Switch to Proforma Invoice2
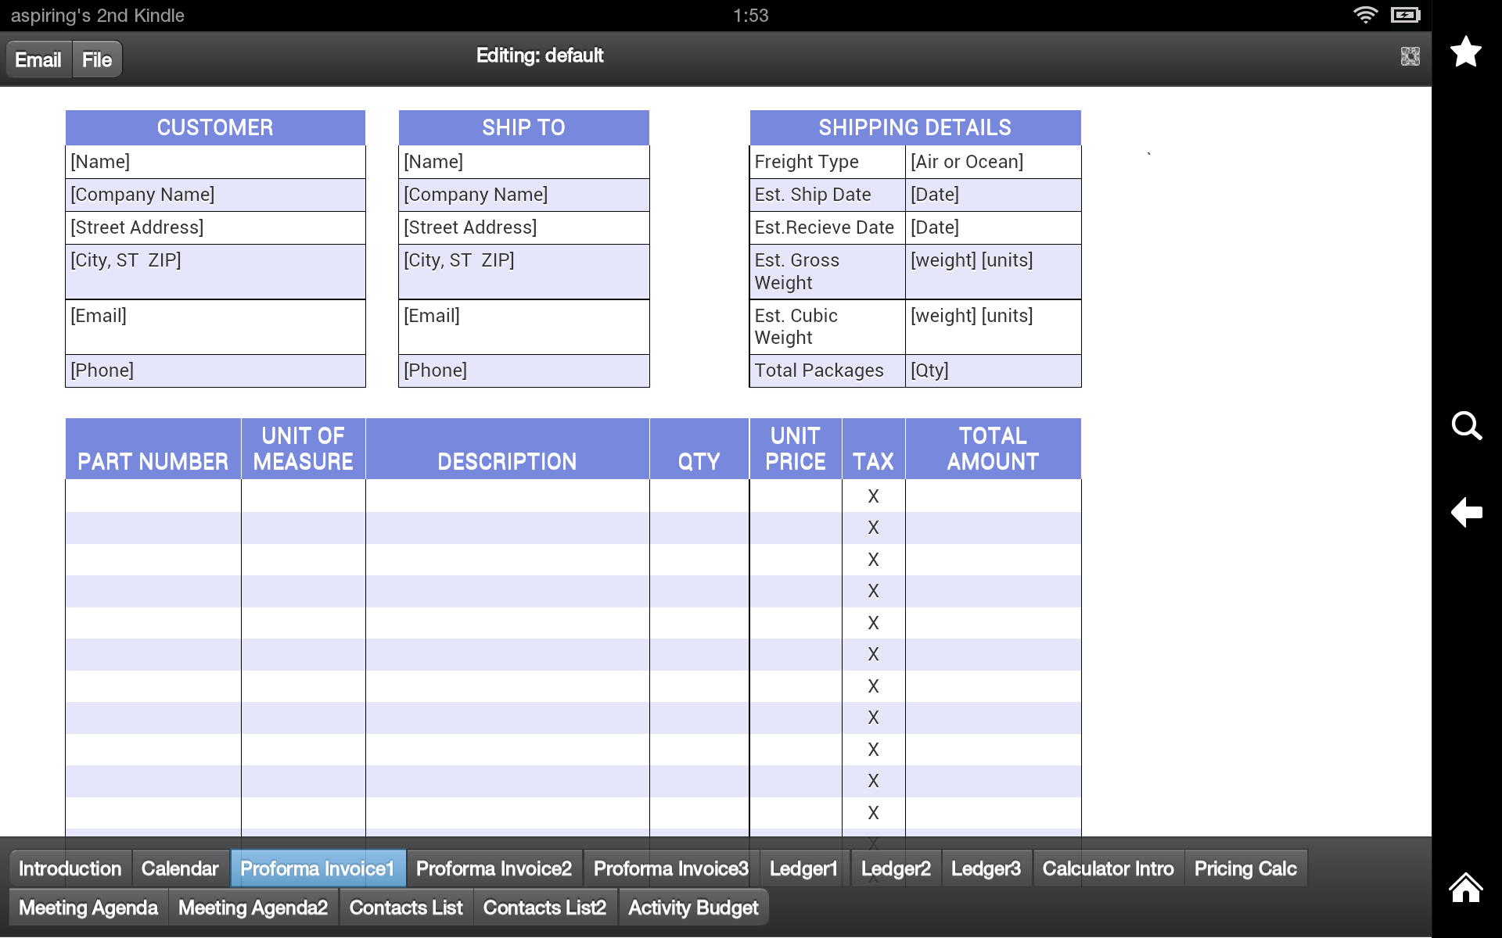 (493, 868)
